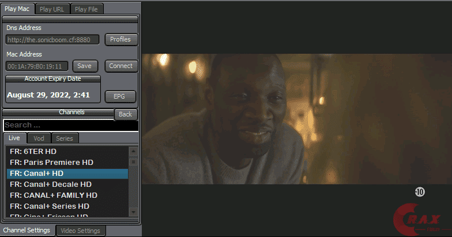Open the Profiles button
This screenshot has height=237, width=452.
(x=121, y=39)
